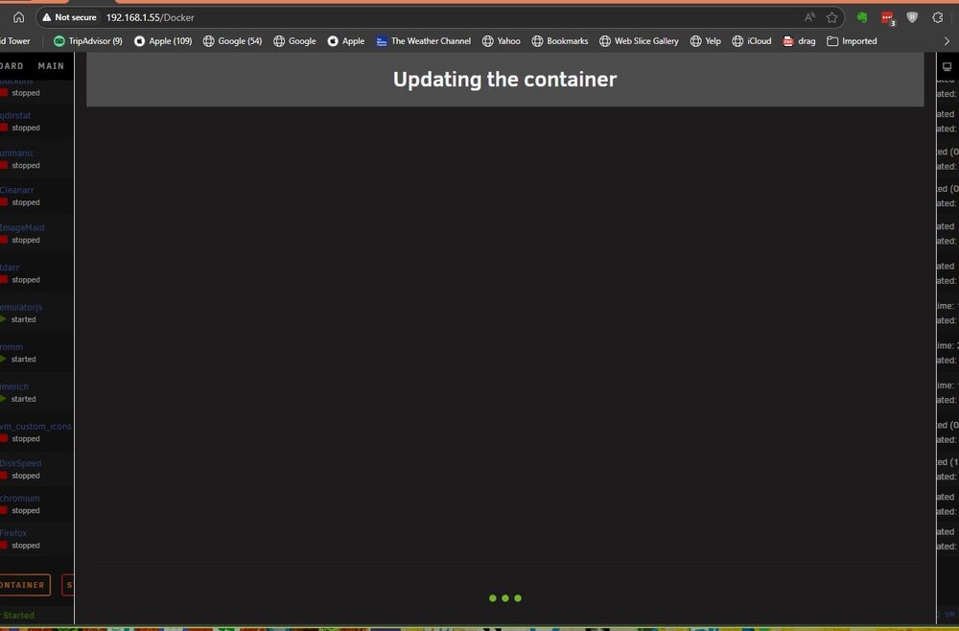Open the iCloud bookmark
Image resolution: width=959 pixels, height=631 pixels.
(x=752, y=41)
